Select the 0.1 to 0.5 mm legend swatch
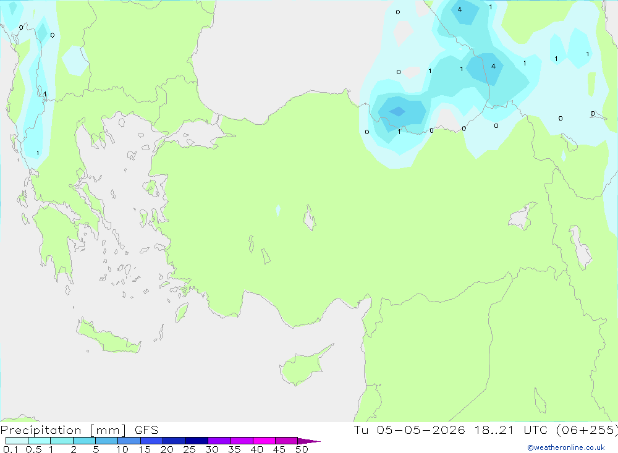Screen dimensions: 618x453 (17, 441)
